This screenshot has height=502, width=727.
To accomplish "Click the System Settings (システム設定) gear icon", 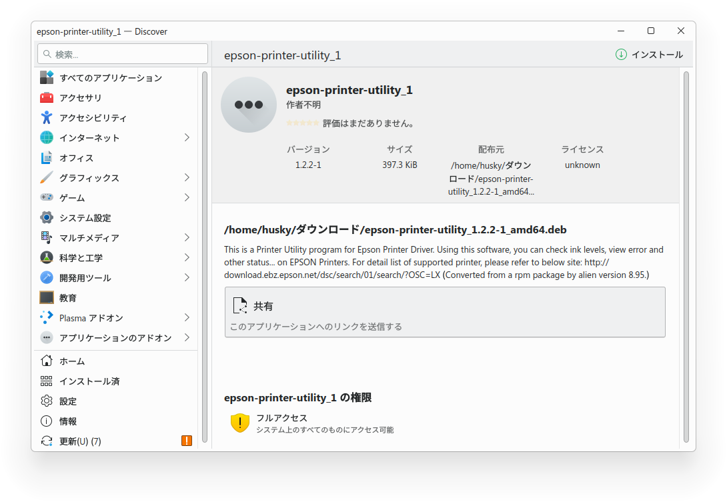I will (47, 217).
